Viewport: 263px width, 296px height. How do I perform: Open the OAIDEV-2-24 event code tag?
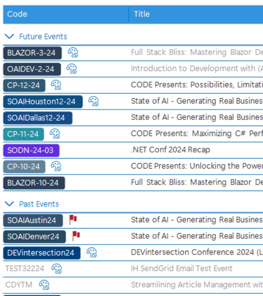[x=32, y=69]
